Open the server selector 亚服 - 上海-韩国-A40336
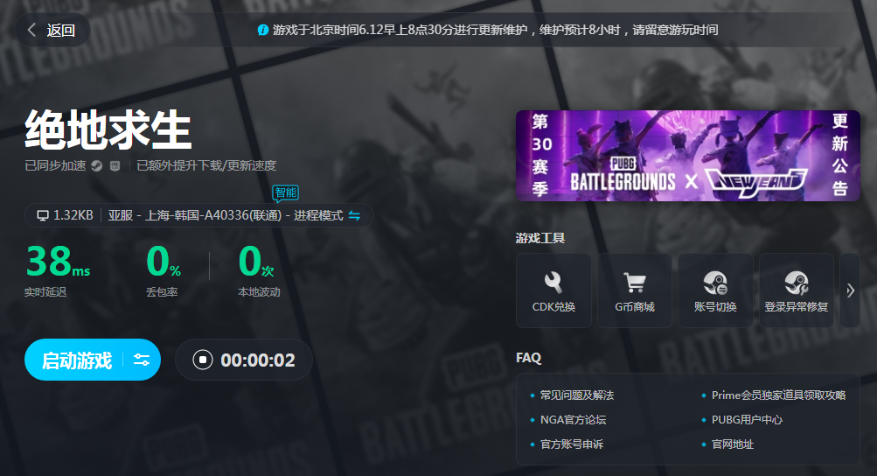The width and height of the screenshot is (877, 476). click(x=225, y=215)
